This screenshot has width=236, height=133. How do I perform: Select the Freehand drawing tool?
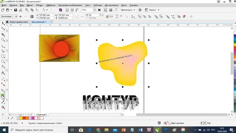3,46
